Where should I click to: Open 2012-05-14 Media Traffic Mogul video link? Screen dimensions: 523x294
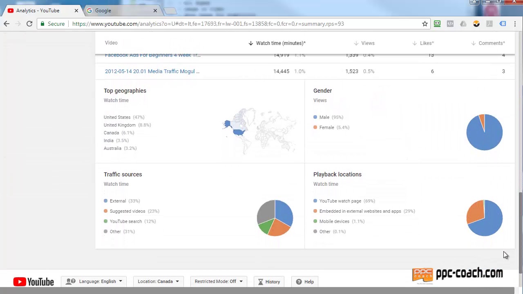(152, 71)
